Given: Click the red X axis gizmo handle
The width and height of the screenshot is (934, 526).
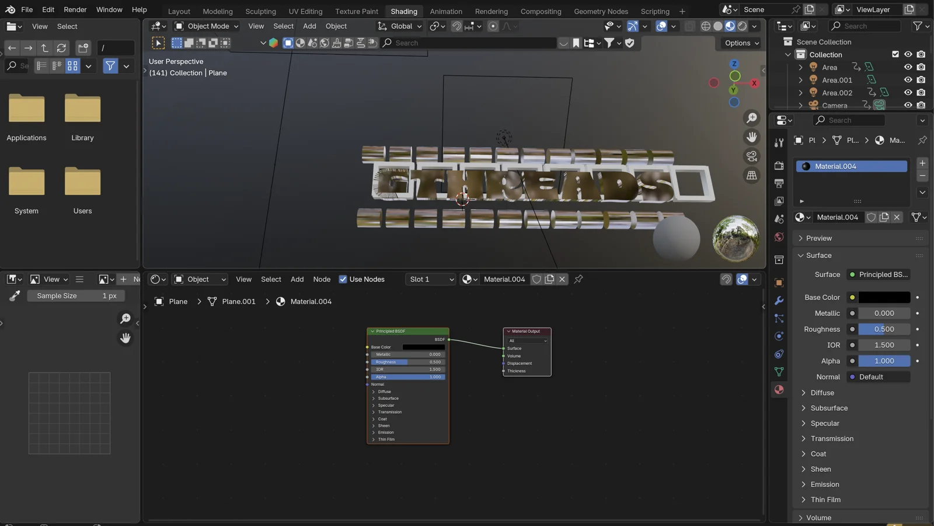Looking at the screenshot, I should [x=754, y=83].
